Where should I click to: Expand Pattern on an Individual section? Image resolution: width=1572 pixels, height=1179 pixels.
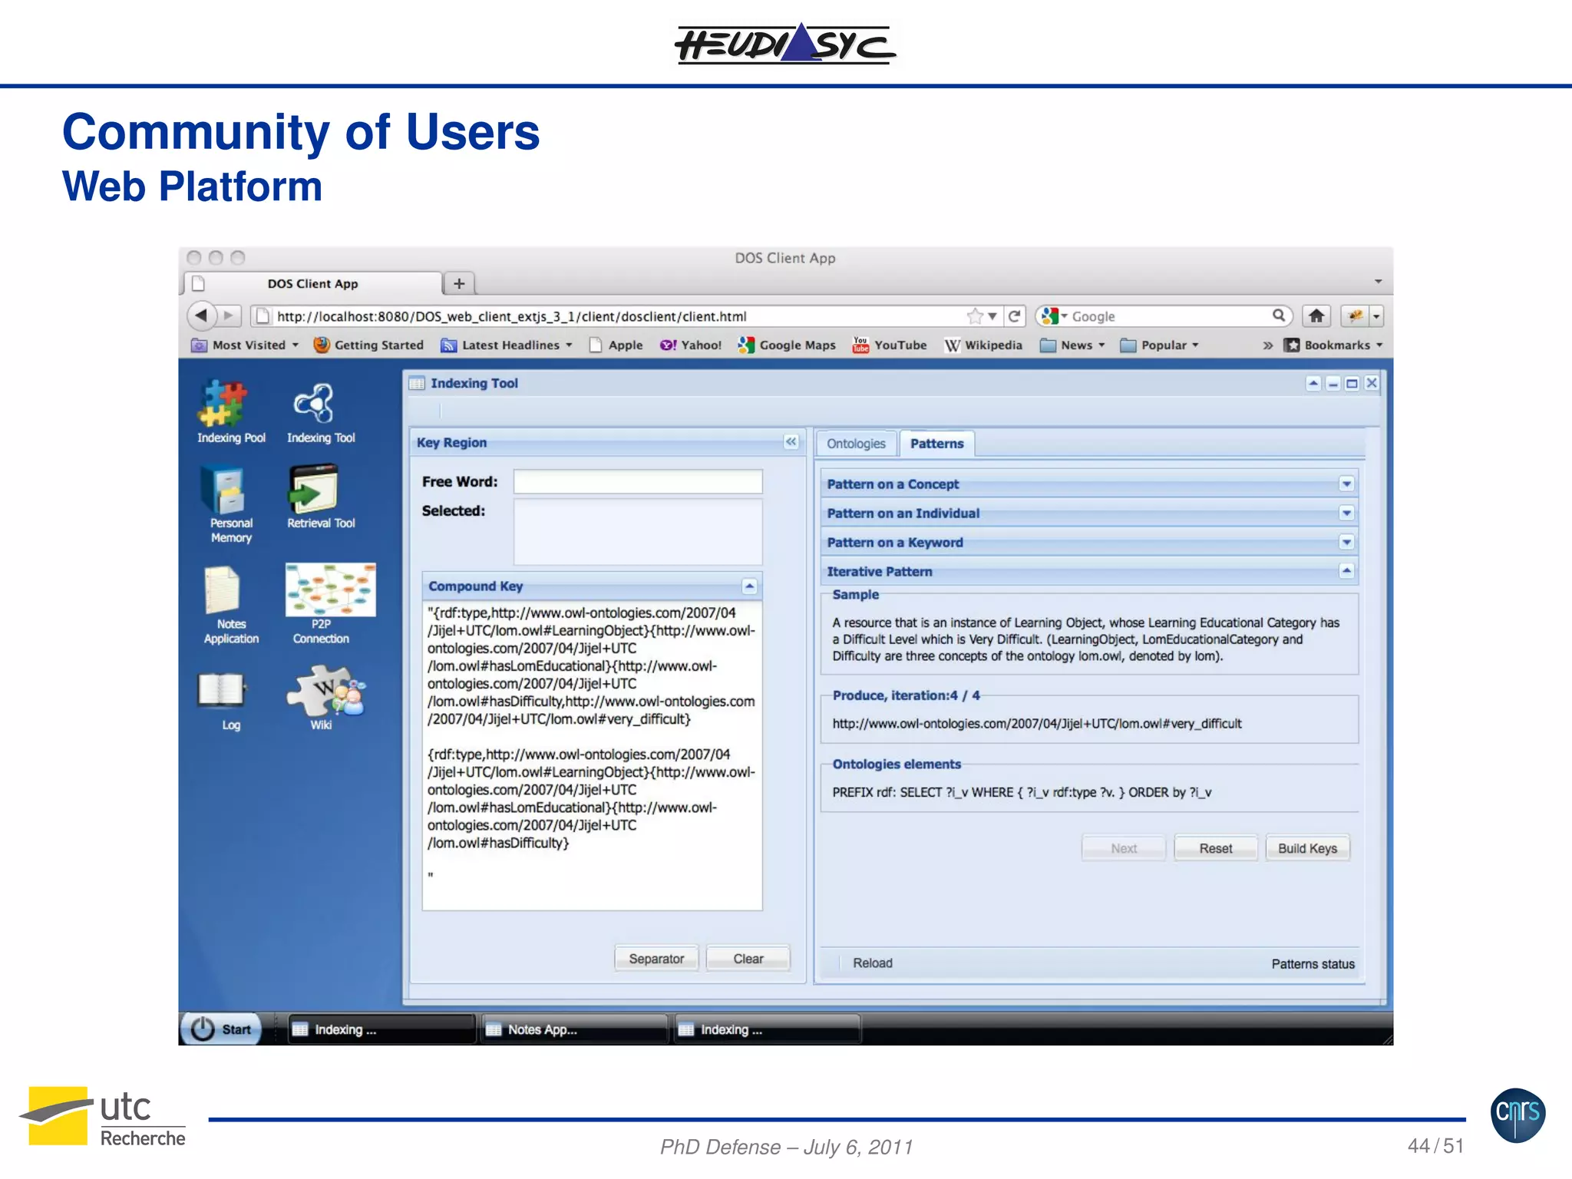click(x=1346, y=513)
